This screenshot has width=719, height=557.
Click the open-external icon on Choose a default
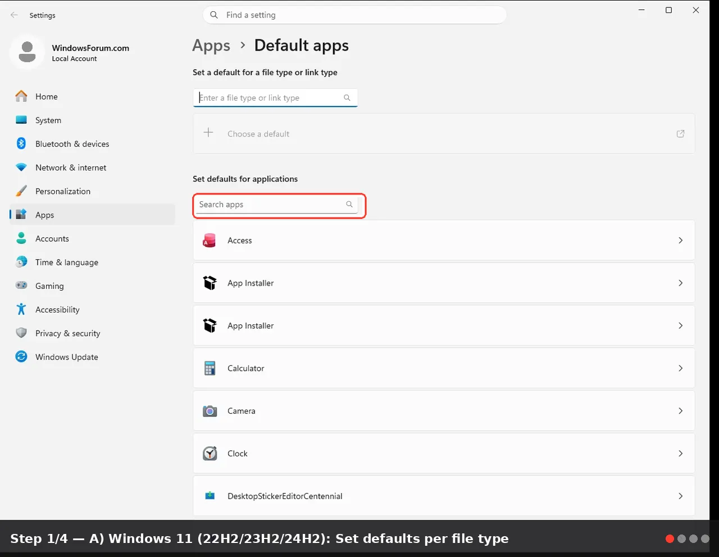pyautogui.click(x=680, y=134)
